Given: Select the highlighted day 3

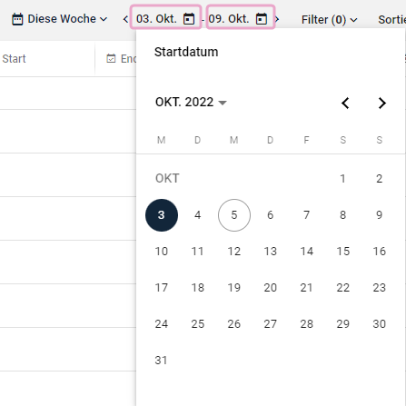Looking at the screenshot, I should 162,215.
